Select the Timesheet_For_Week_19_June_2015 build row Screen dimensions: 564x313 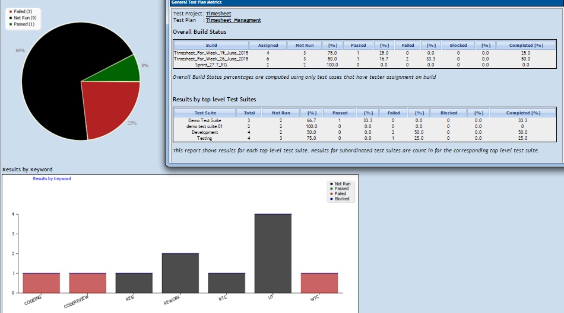(211, 53)
